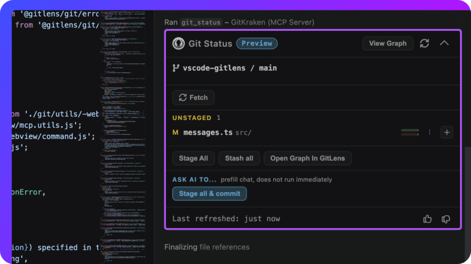Click the M modified status marker
This screenshot has height=264, width=471.
(x=175, y=132)
